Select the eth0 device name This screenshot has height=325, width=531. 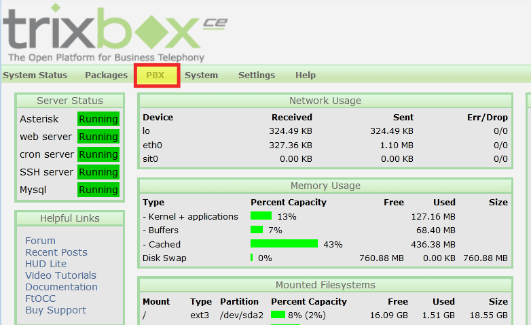click(x=152, y=146)
